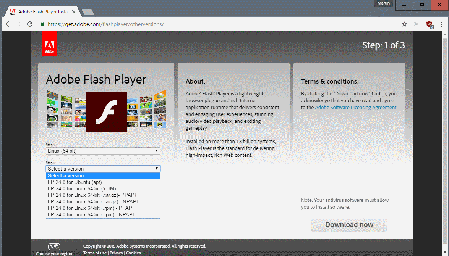Select FP 24.0 for Ubuntu (apt)

pos(76,182)
